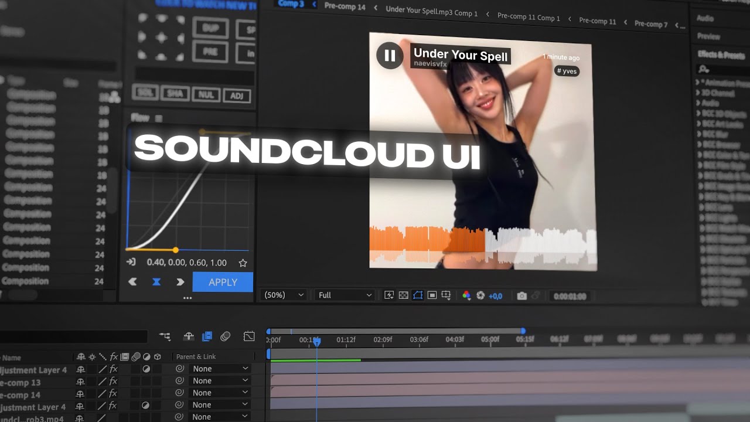Toggle adjustment switch on topmost Adjustment Layer 4
This screenshot has width=750, height=422.
(x=146, y=369)
